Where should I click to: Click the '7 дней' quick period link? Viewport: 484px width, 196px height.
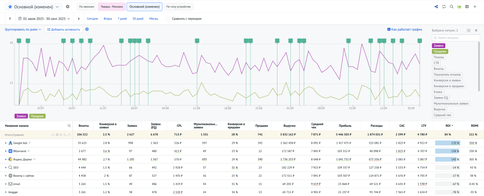click(122, 19)
